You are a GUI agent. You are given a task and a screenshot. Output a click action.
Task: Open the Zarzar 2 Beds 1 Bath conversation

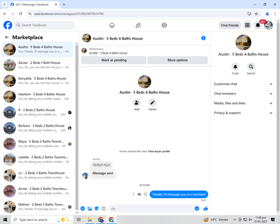point(38,65)
